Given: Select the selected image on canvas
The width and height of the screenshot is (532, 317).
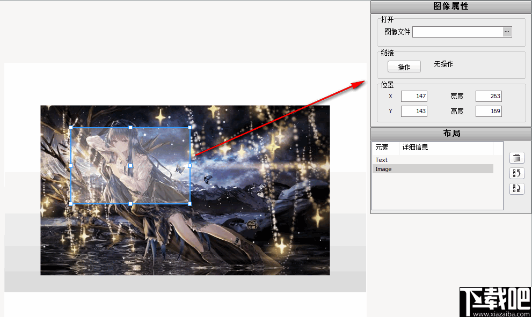Looking at the screenshot, I should coord(130,165).
